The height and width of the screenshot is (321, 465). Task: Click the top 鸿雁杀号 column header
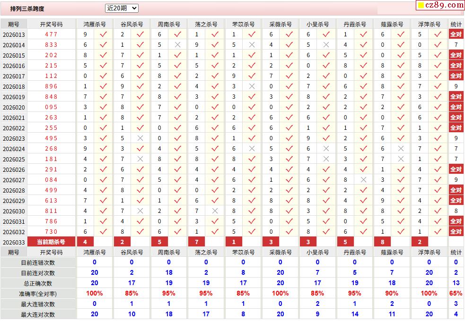click(x=95, y=24)
